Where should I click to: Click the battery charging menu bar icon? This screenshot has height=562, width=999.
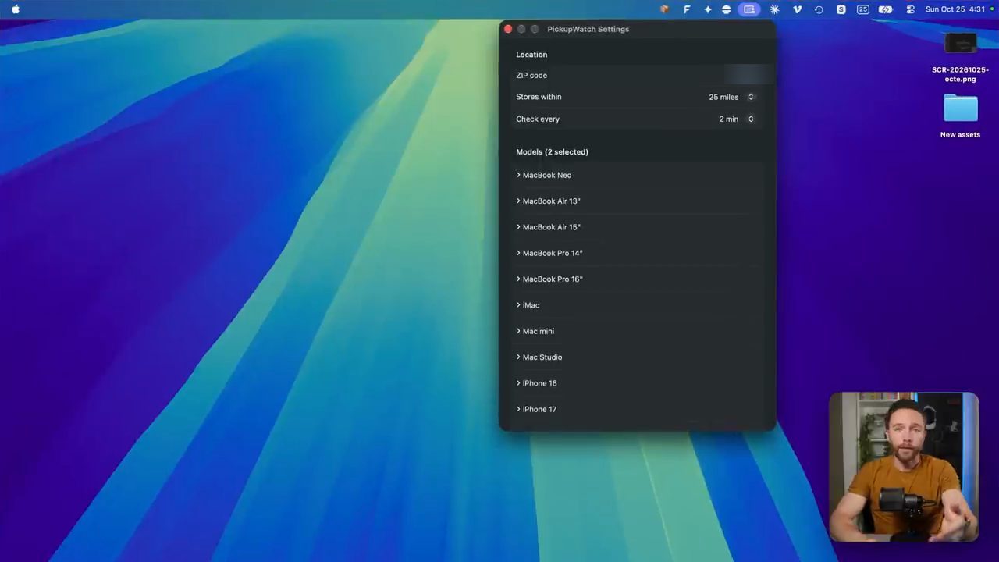coord(885,9)
